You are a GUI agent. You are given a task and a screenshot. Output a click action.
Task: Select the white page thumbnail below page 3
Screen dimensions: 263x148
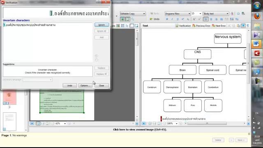click(9, 122)
